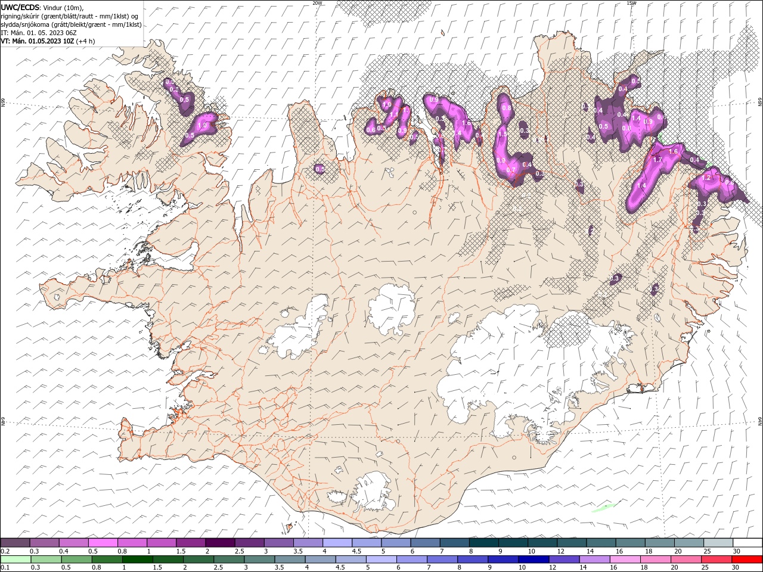
Task: Pick the white 30 snow legend swatch
Action: click(x=747, y=543)
